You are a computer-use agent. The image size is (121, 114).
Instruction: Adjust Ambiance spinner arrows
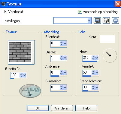pos(61,73)
